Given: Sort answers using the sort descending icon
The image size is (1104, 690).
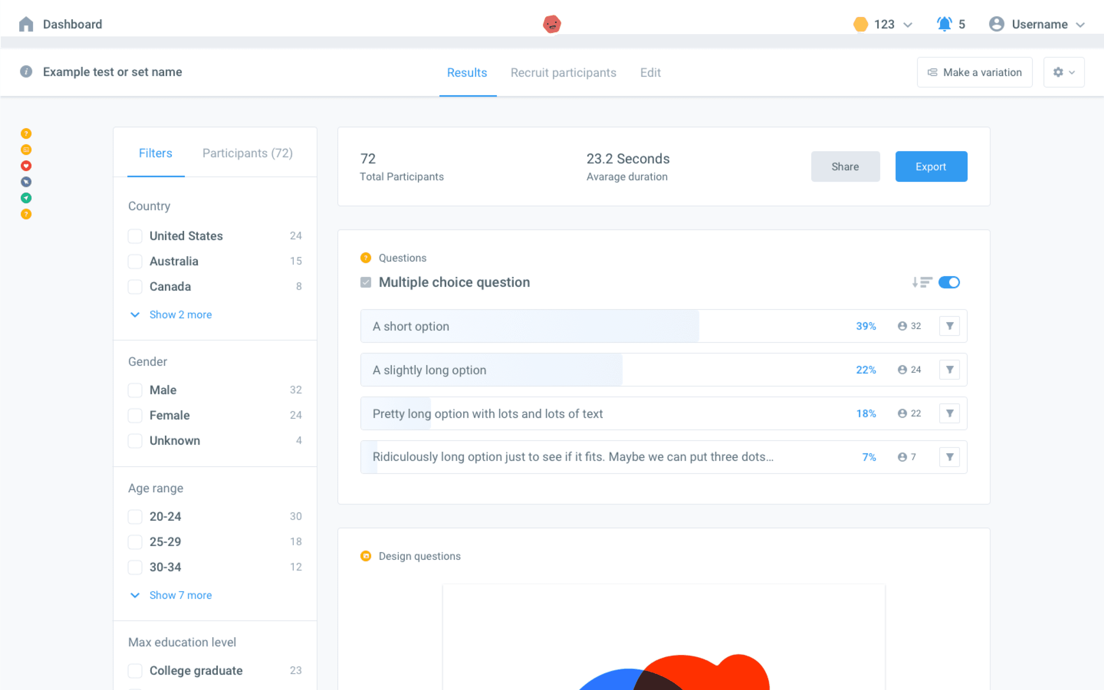Looking at the screenshot, I should 922,283.
